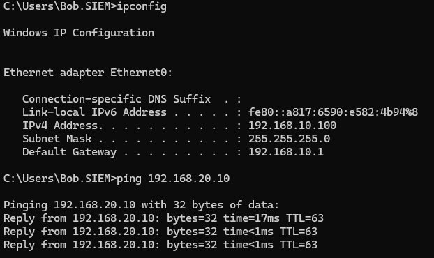Click the reply line with time=17ms
The width and height of the screenshot is (434, 258).
coord(163,218)
